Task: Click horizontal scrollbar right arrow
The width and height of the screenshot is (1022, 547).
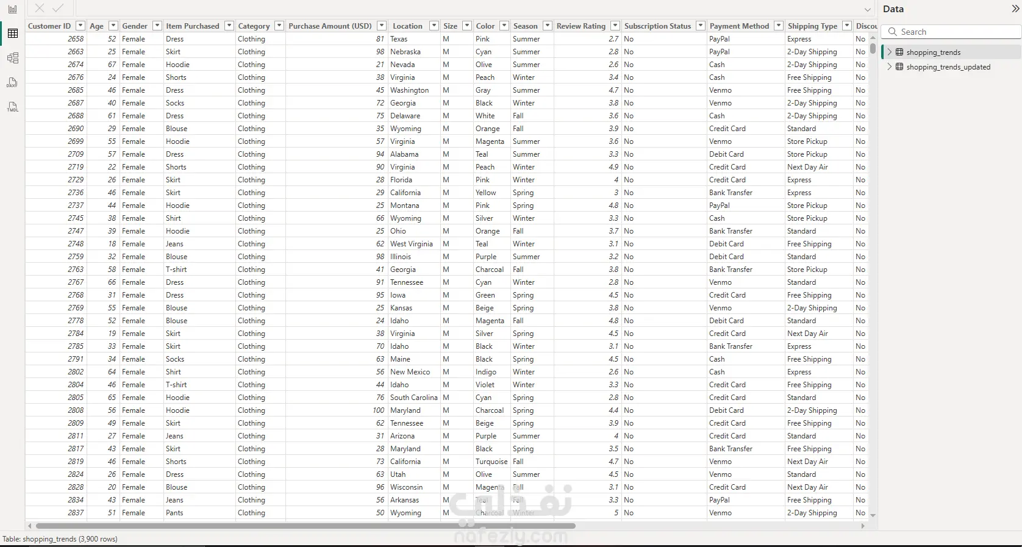Action: coord(863,526)
